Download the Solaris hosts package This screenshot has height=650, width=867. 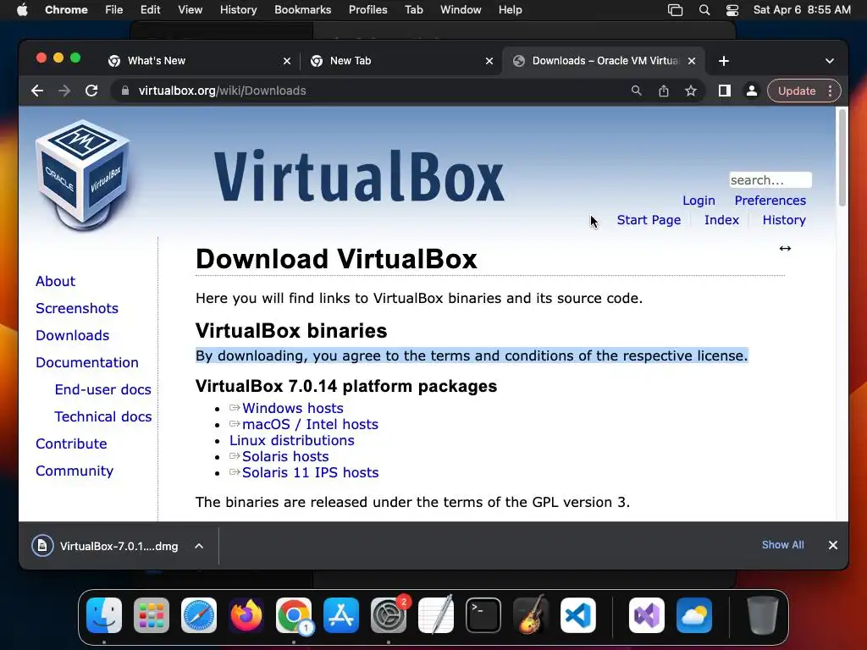285,456
